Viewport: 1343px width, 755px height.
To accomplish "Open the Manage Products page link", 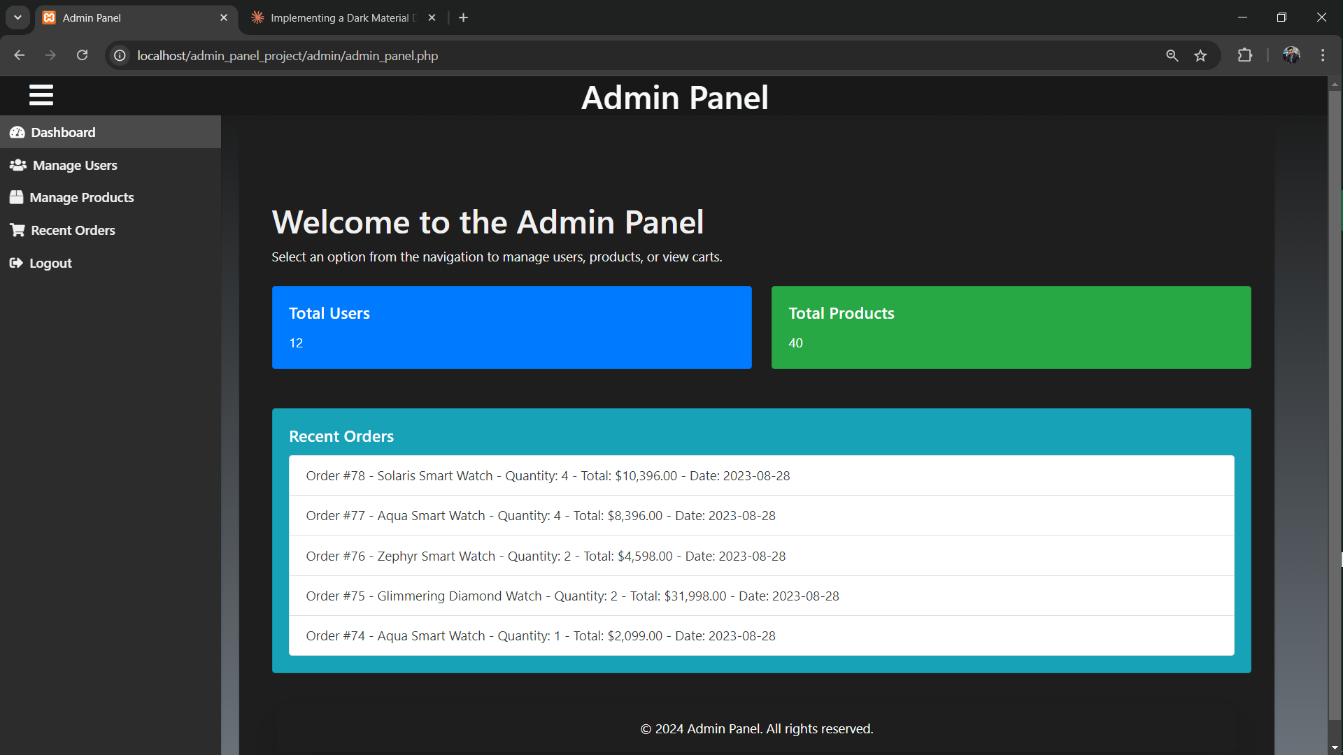I will pyautogui.click(x=81, y=197).
